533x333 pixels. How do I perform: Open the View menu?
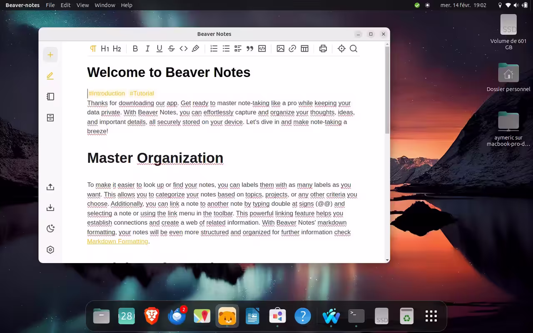pyautogui.click(x=83, y=5)
